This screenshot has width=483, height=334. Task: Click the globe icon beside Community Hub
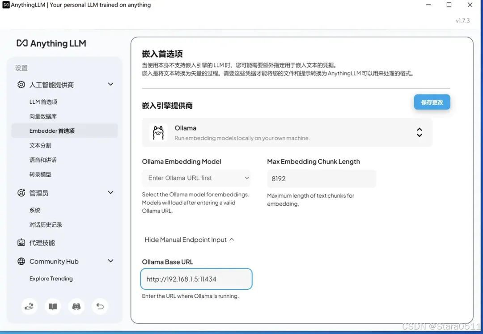tap(21, 262)
